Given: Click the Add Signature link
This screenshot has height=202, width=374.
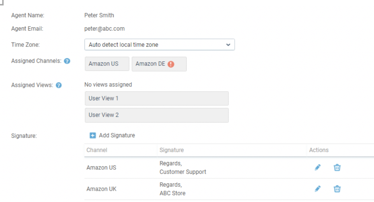Looking at the screenshot, I should point(117,135).
